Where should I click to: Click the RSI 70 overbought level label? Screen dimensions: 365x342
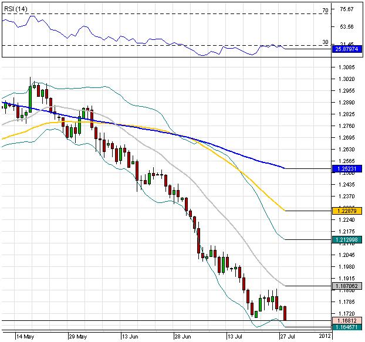pos(325,11)
